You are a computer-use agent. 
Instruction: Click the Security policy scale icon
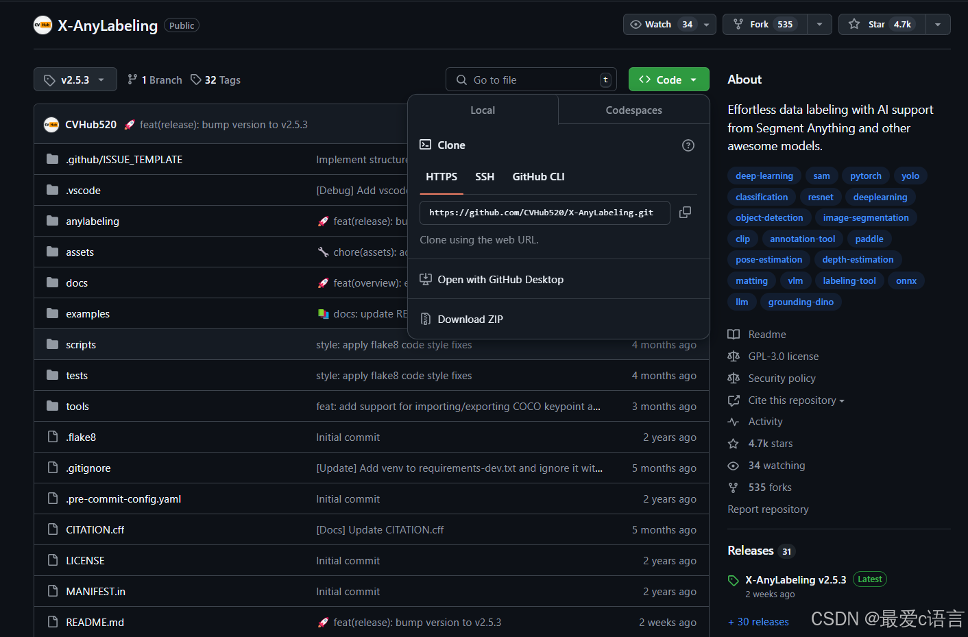tap(734, 378)
